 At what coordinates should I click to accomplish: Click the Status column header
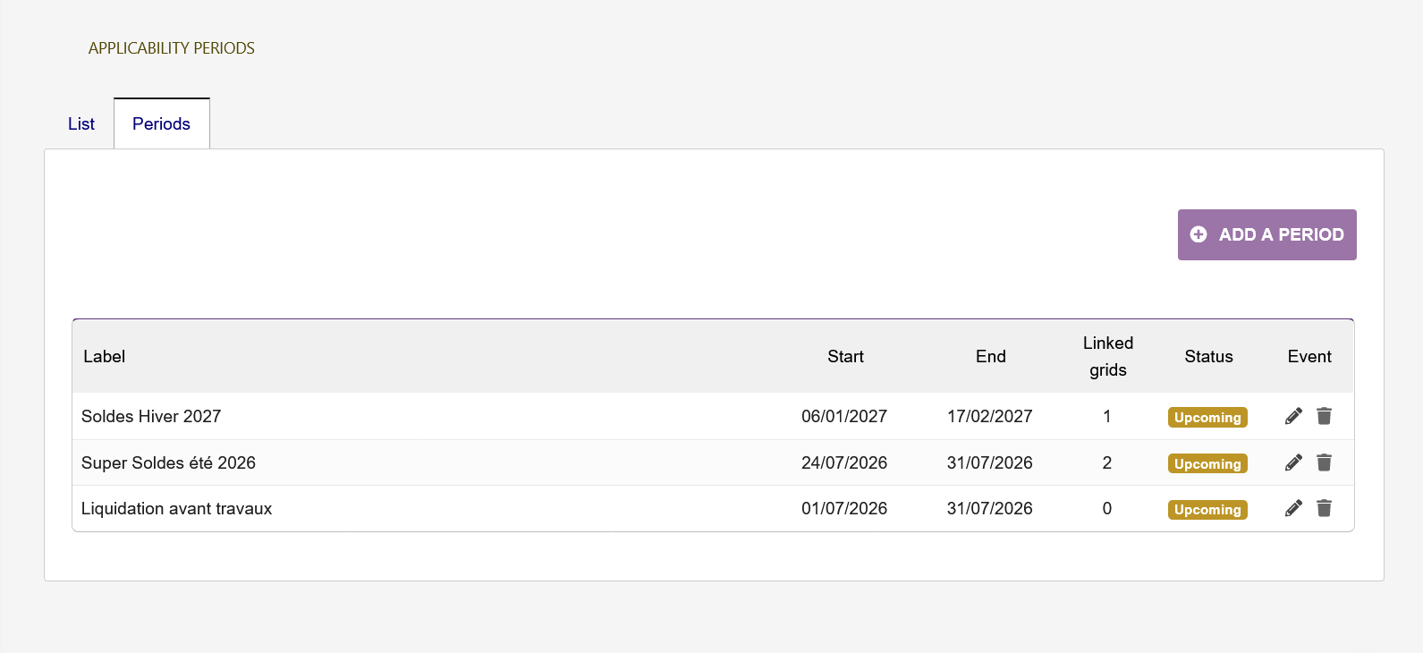(1208, 357)
